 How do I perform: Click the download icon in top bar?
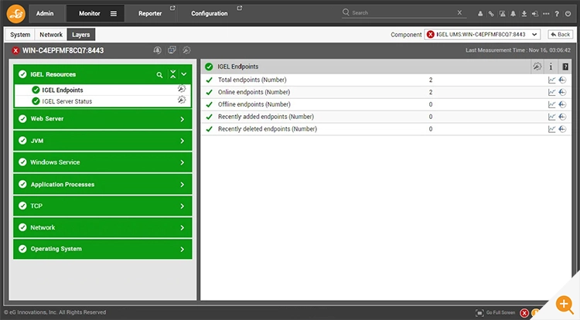pos(524,14)
